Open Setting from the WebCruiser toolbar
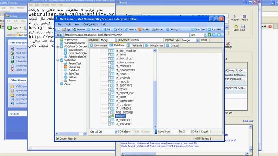This screenshot has height=156, width=278. tap(172, 29)
